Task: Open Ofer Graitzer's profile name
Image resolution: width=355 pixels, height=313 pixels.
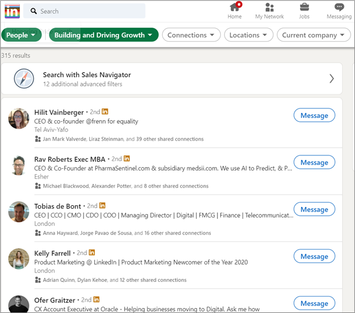Action: tap(54, 300)
